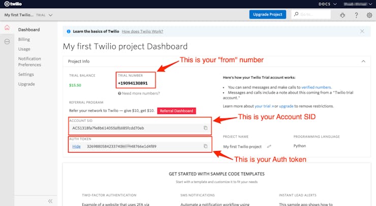Click Hide to conceal the Auth Token

pyautogui.click(x=77, y=146)
